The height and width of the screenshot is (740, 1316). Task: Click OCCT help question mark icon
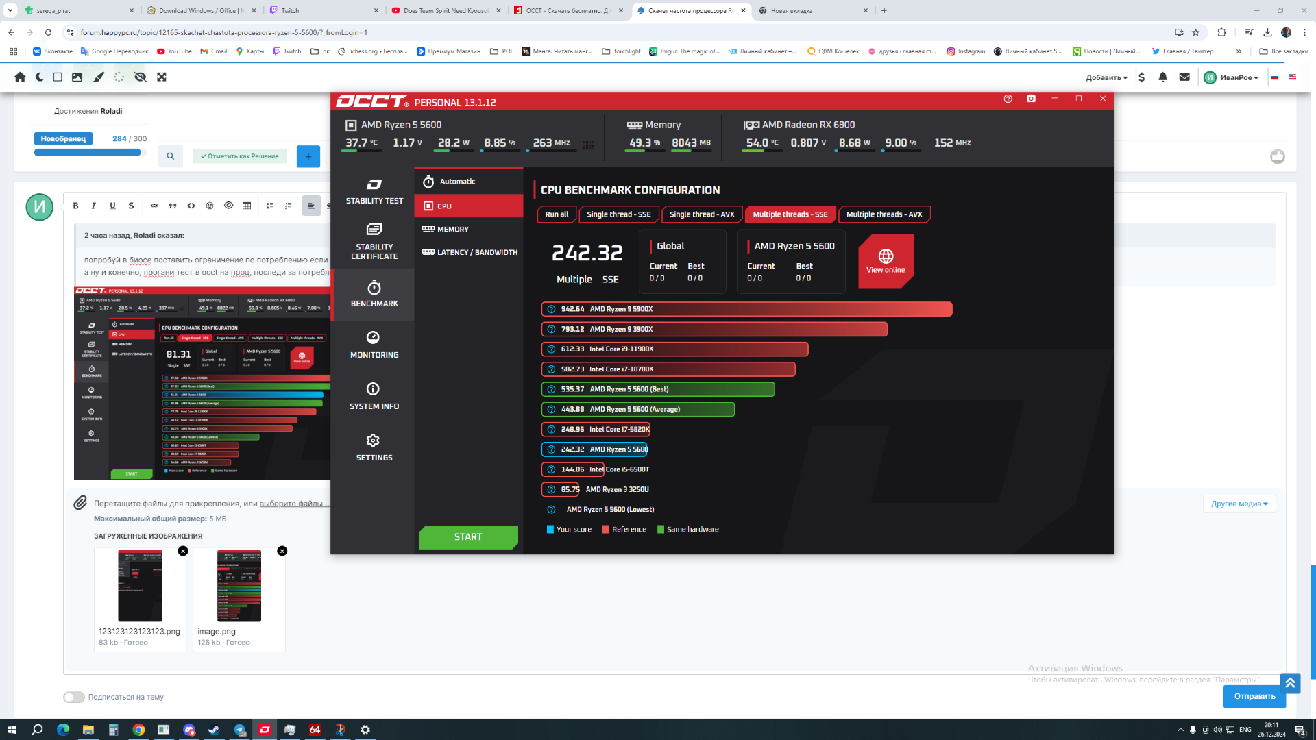click(x=1008, y=99)
